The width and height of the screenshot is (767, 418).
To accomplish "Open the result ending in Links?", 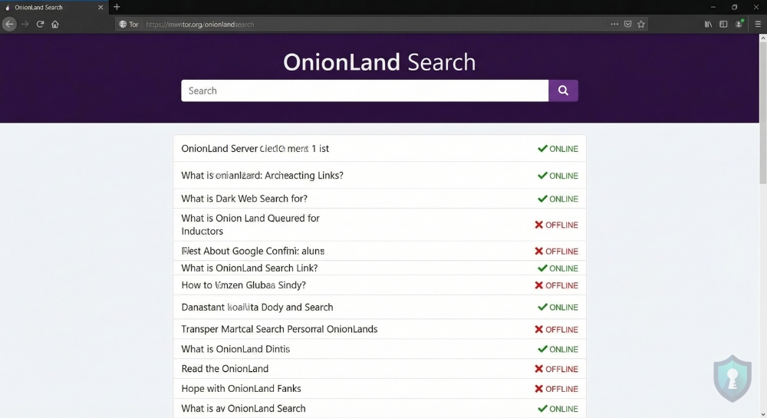I will point(262,175).
